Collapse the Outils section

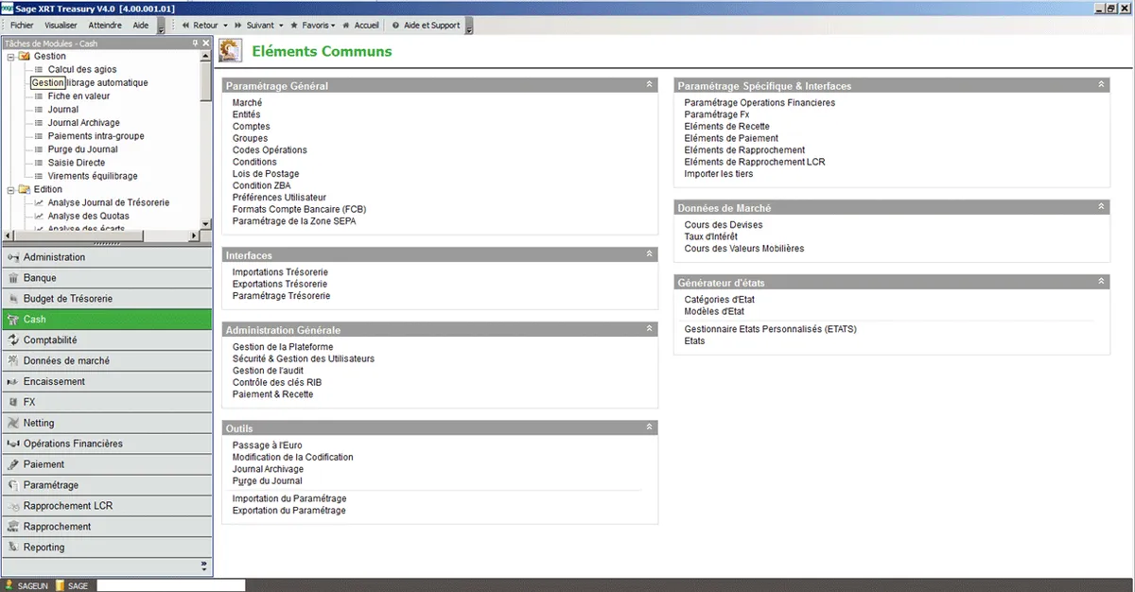coord(650,427)
